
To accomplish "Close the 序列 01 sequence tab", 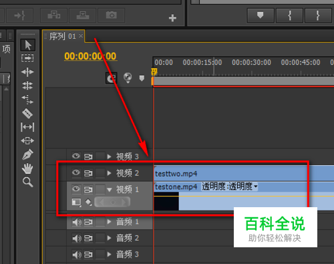I will pyautogui.click(x=81, y=35).
